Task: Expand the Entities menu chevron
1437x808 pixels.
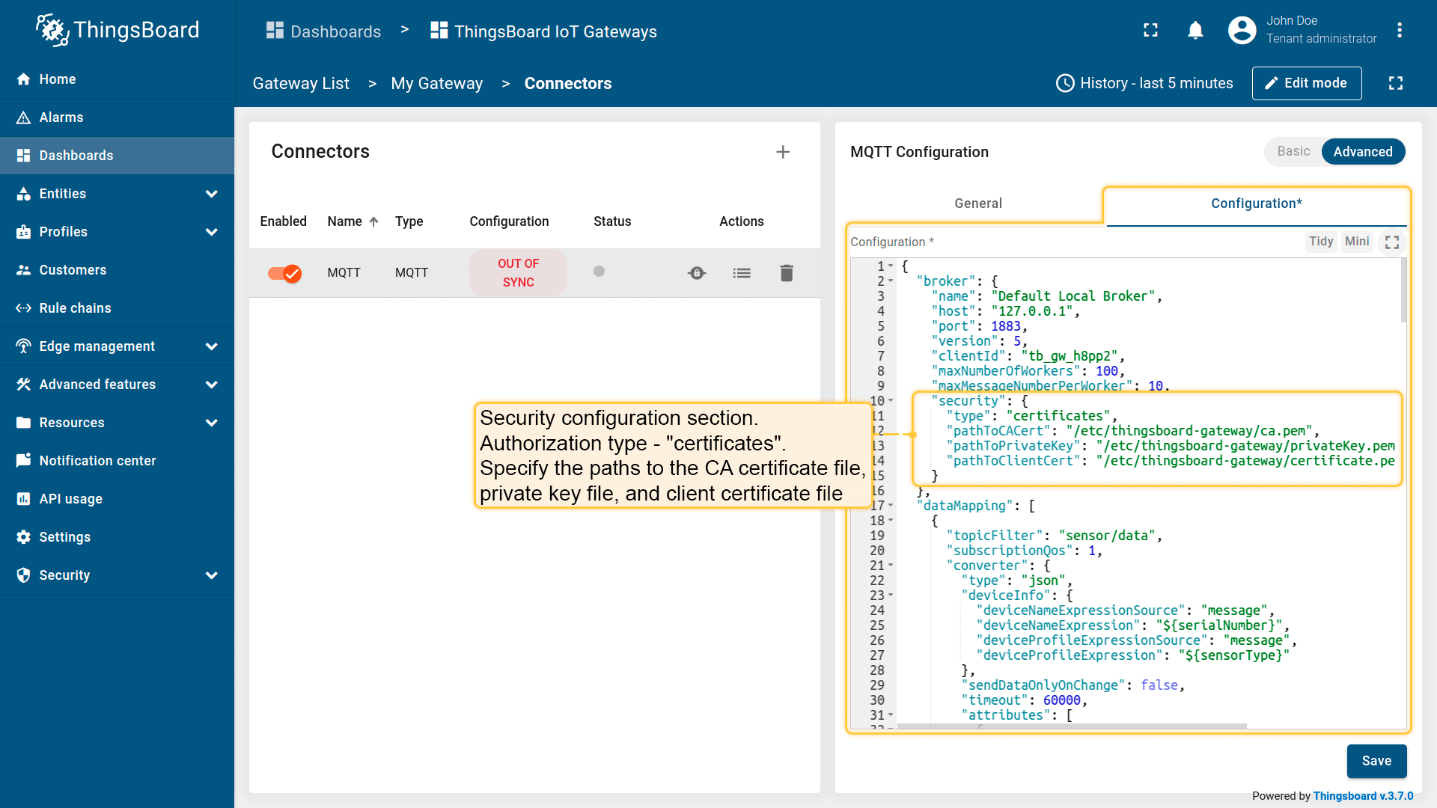Action: [212, 194]
